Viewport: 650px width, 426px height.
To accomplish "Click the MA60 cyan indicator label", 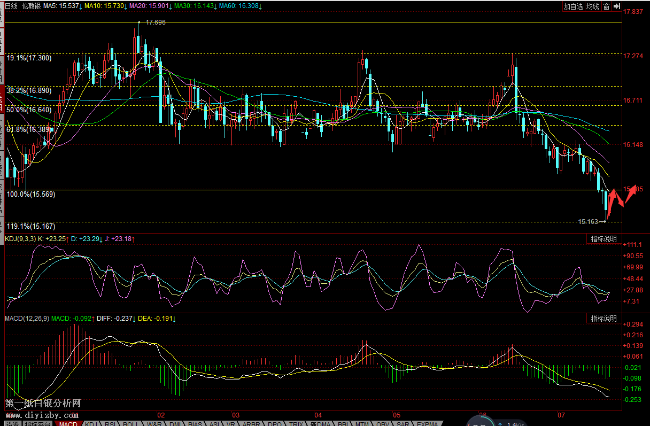I will click(x=241, y=6).
